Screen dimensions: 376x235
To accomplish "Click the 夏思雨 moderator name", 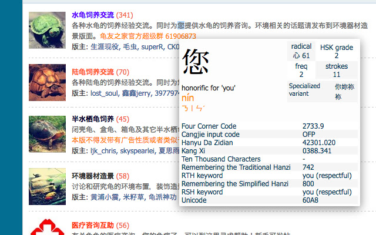I will click(x=169, y=151).
